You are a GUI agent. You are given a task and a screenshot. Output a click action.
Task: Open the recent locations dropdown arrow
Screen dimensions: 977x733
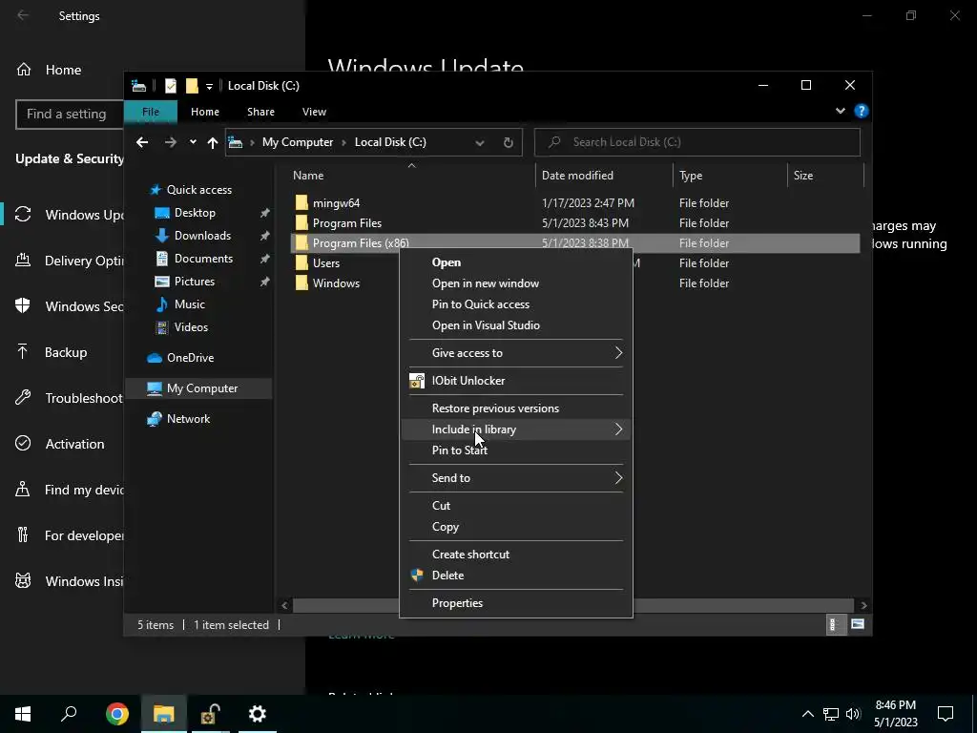pos(193,142)
